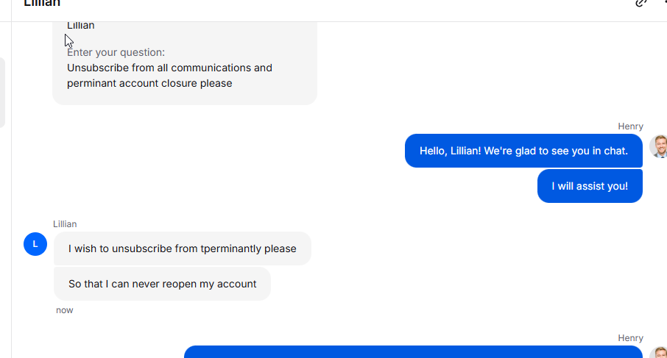Select the "So that I can never reopen" message
The width and height of the screenshot is (667, 358).
[162, 284]
